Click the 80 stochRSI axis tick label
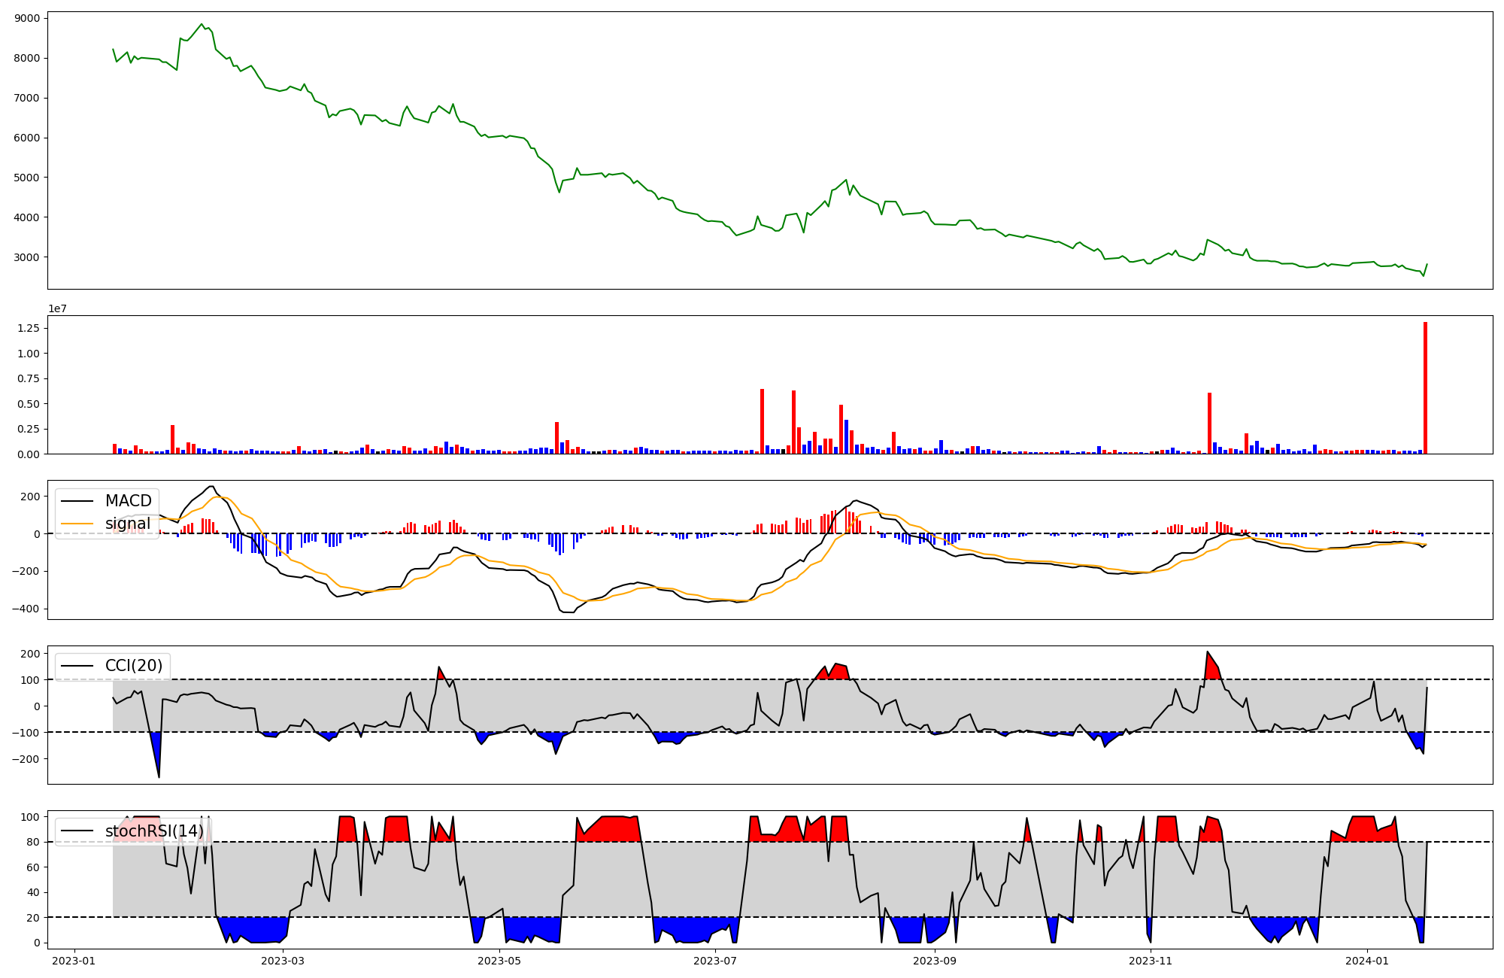1504x978 pixels. (33, 842)
